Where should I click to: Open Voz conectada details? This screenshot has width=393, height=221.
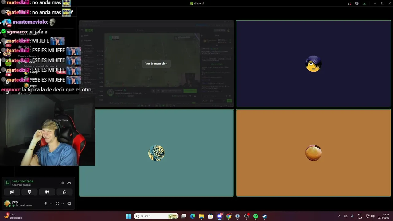22,181
